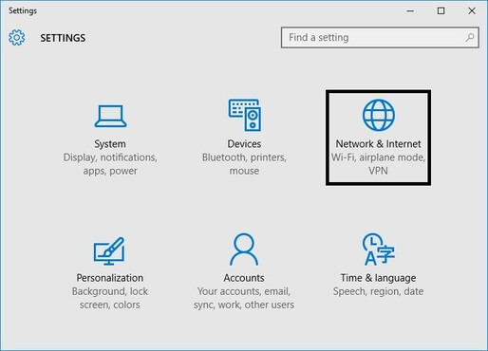Focus the Find a setting search box
The width and height of the screenshot is (488, 351).
pos(380,38)
